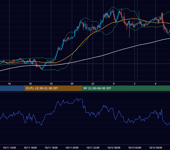
Task: Click the 10/12 02:00 date label
Action: point(135,147)
